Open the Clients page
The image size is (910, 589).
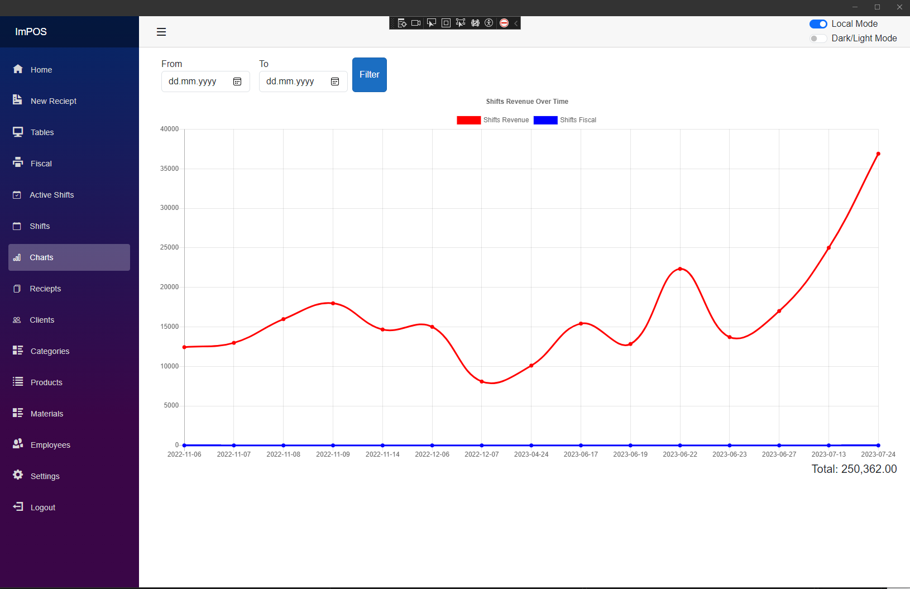[x=69, y=320]
